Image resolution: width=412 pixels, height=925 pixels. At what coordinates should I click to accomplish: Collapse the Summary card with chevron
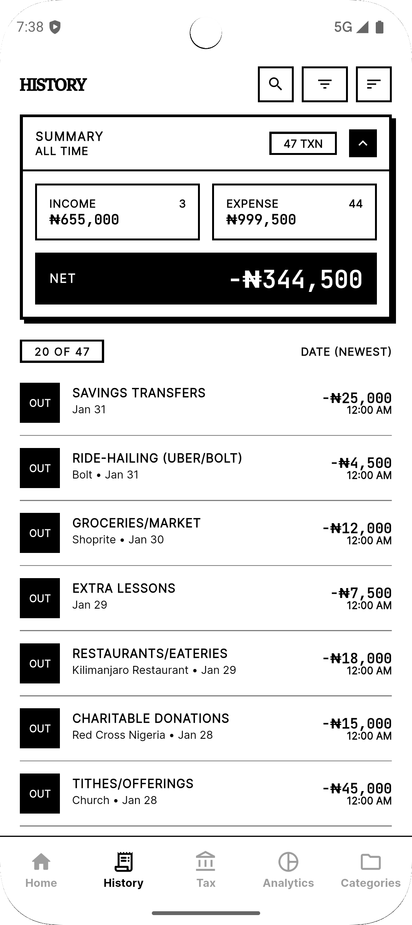(363, 143)
